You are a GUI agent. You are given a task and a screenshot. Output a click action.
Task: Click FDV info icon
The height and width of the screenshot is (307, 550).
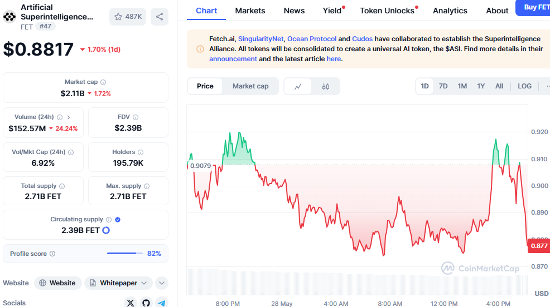(x=136, y=117)
